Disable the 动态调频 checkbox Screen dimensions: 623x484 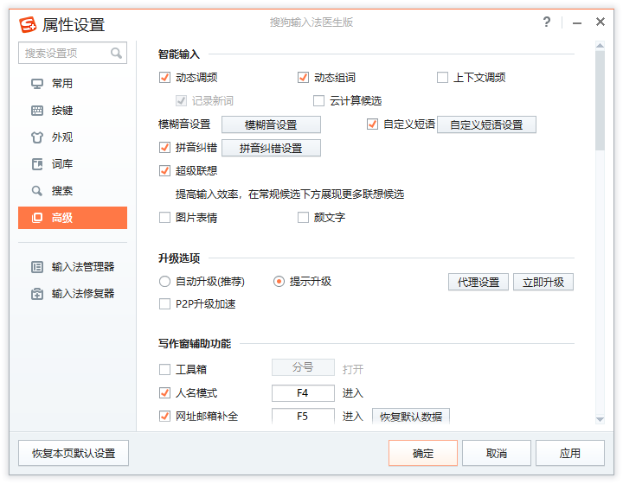pyautogui.click(x=164, y=78)
